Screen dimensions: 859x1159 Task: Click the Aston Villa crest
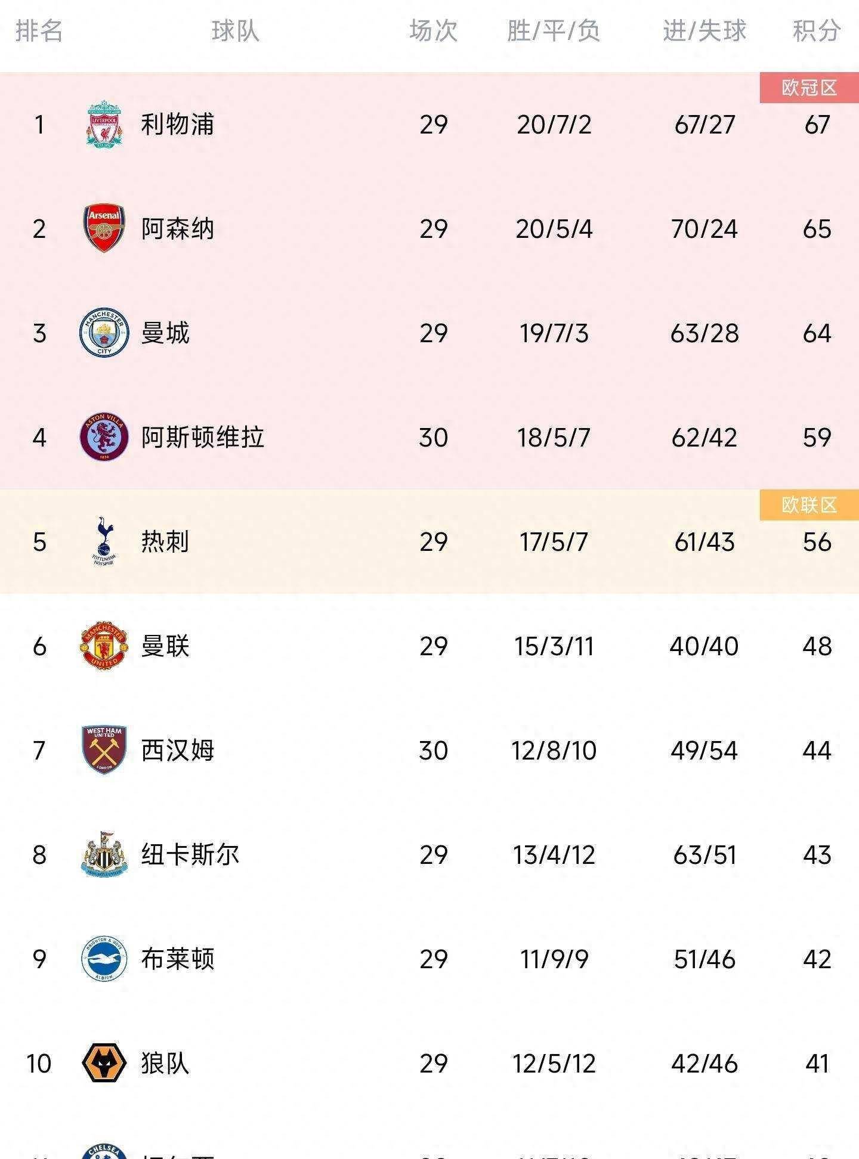coord(104,437)
